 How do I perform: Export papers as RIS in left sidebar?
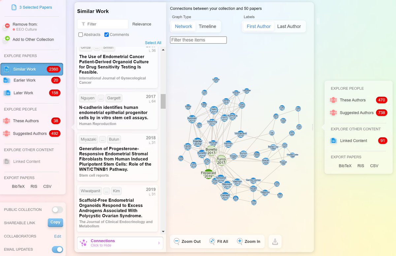tap(34, 186)
